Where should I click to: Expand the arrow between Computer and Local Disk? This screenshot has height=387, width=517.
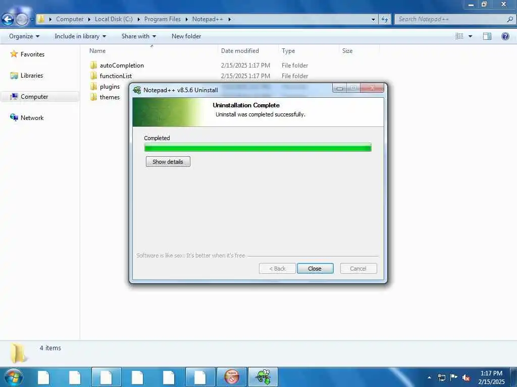pos(89,19)
